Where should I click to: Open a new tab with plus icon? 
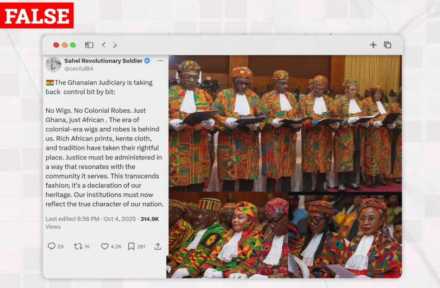373,45
